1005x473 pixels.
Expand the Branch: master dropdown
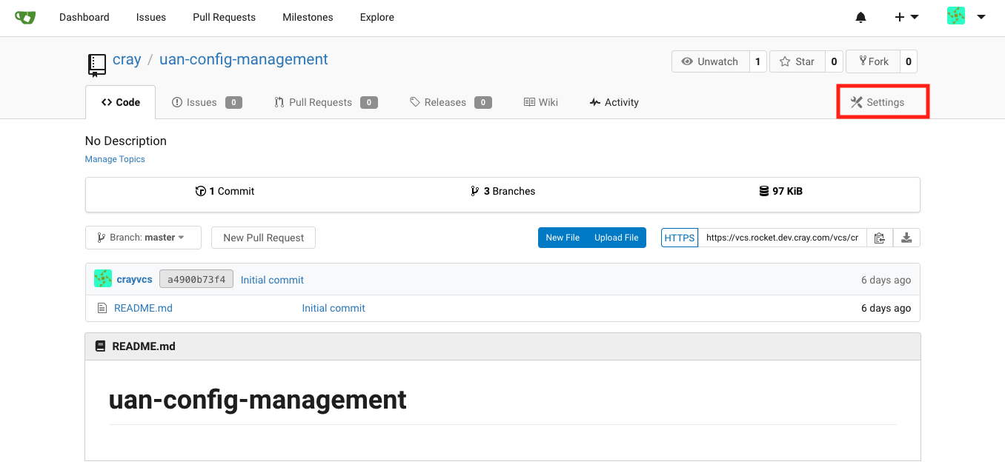143,238
